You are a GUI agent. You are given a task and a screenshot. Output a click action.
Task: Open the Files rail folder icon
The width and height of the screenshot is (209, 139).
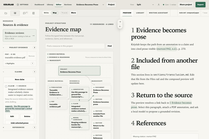click(x=6, y=13)
